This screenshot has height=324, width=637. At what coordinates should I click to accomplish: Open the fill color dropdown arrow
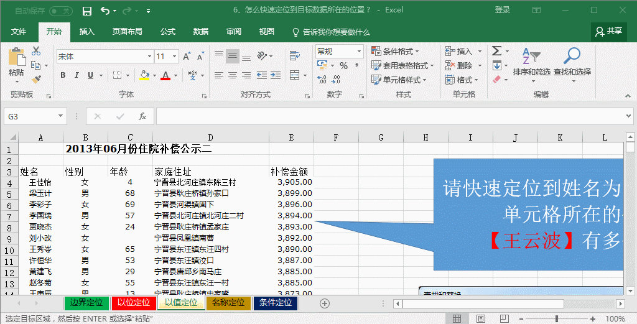coord(154,75)
